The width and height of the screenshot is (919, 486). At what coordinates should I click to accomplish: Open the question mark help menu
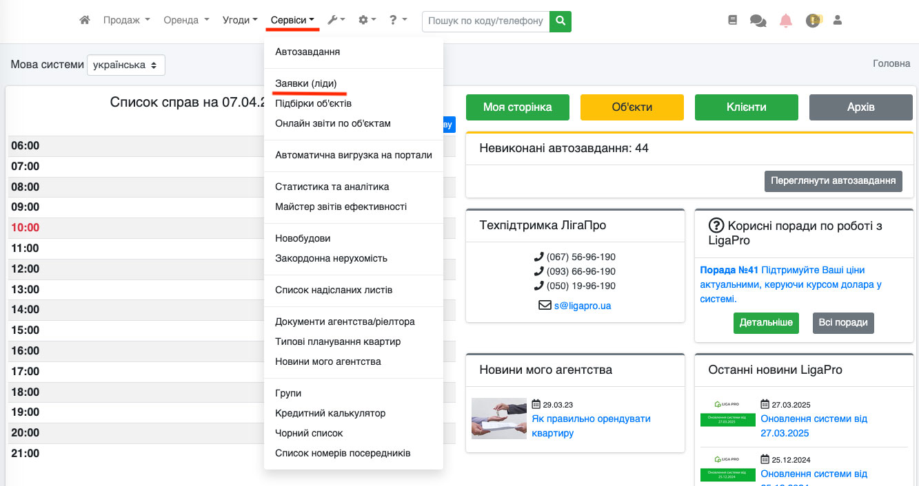(398, 21)
